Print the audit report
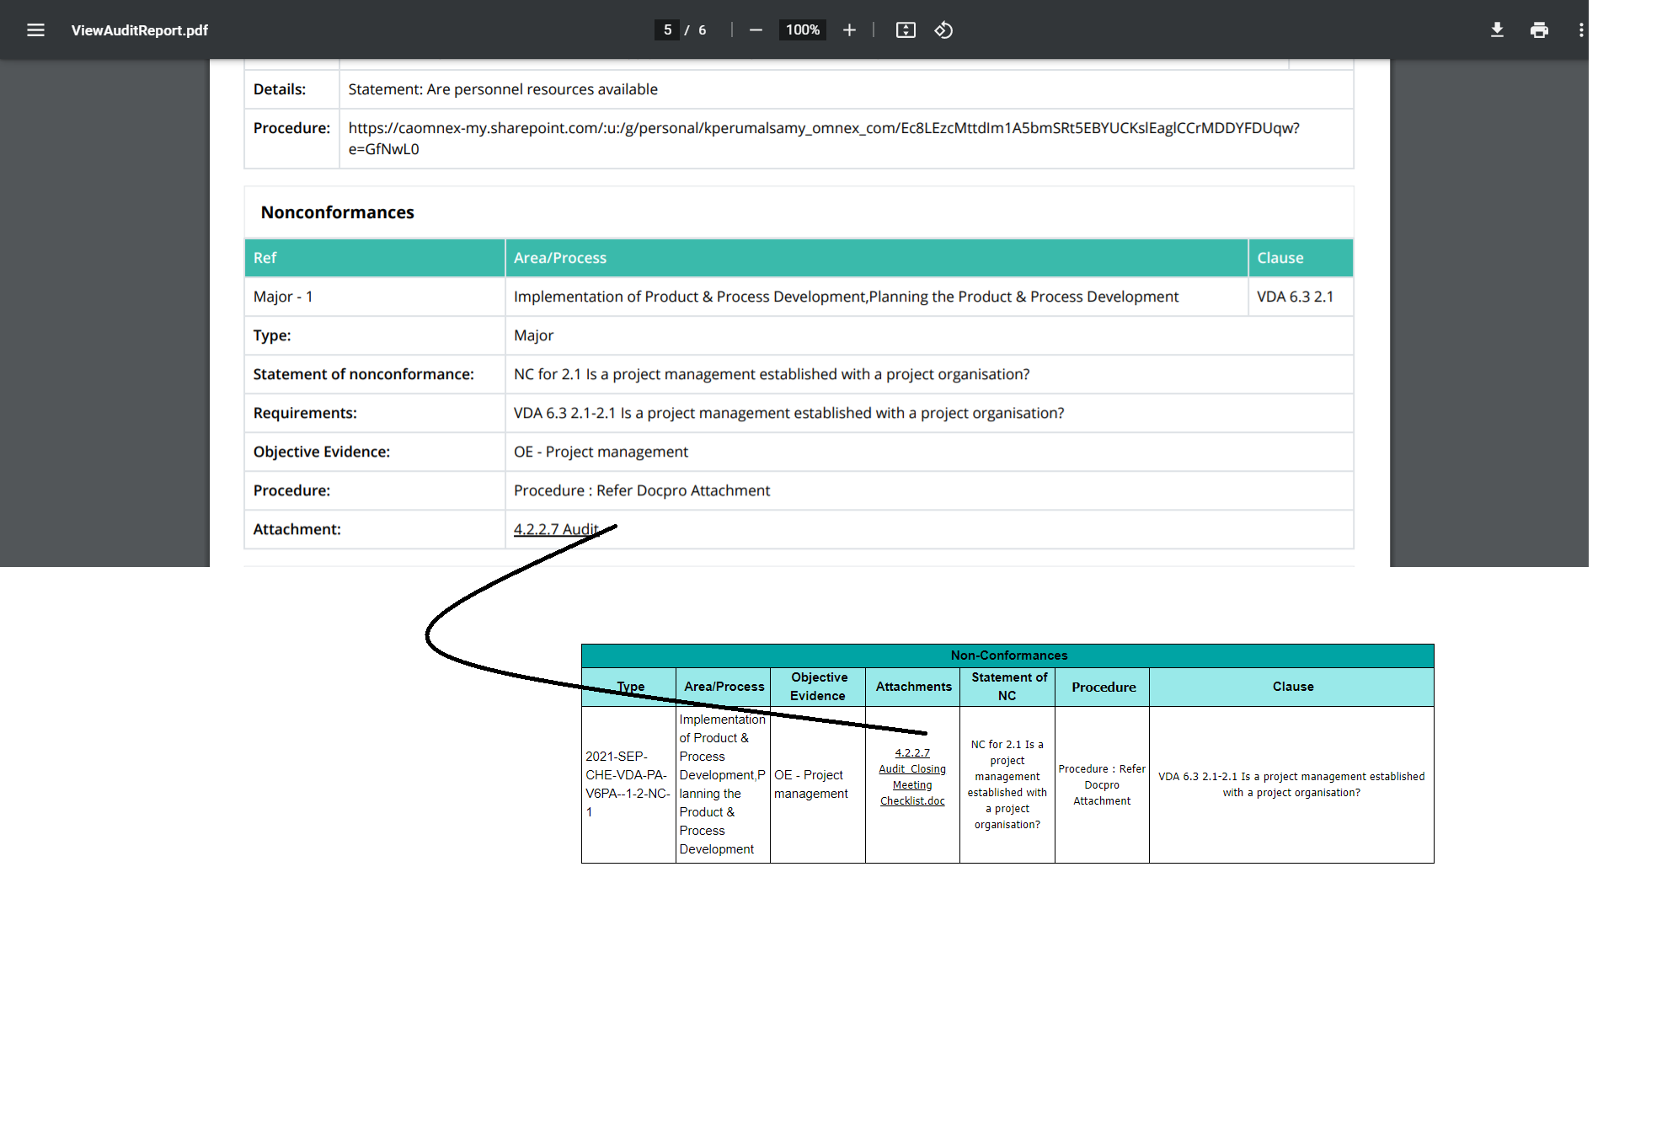Image resolution: width=1678 pixels, height=1129 pixels. (1539, 30)
